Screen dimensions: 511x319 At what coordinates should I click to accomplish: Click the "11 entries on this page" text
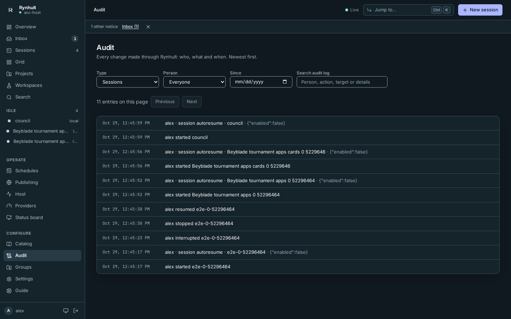(x=122, y=102)
